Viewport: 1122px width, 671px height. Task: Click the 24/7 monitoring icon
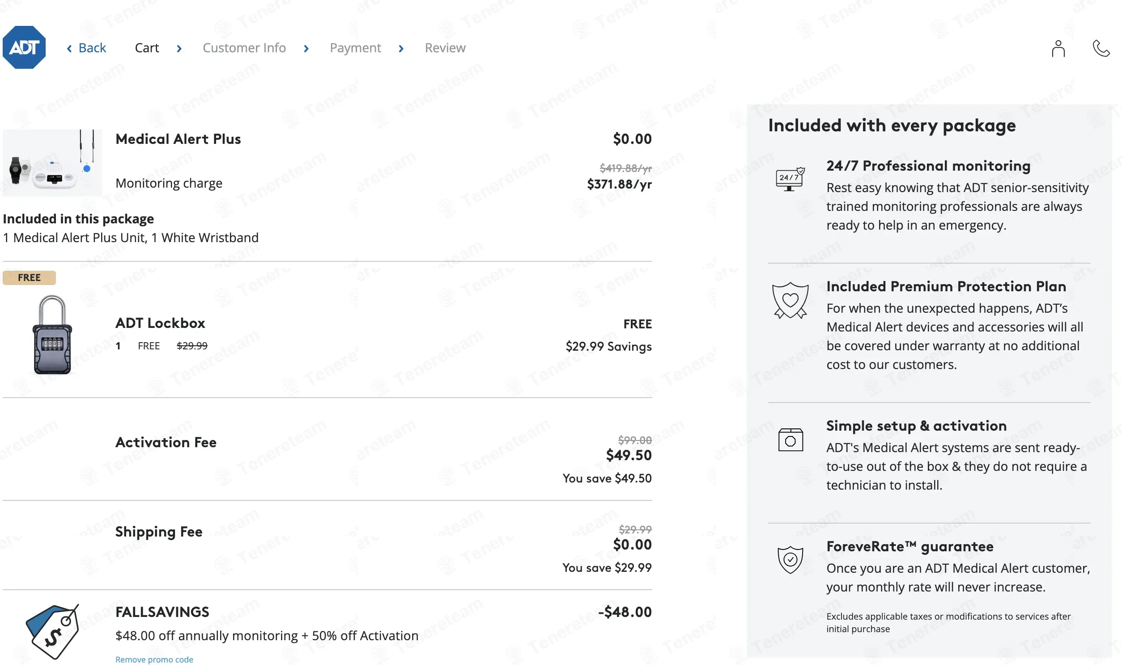(x=790, y=179)
